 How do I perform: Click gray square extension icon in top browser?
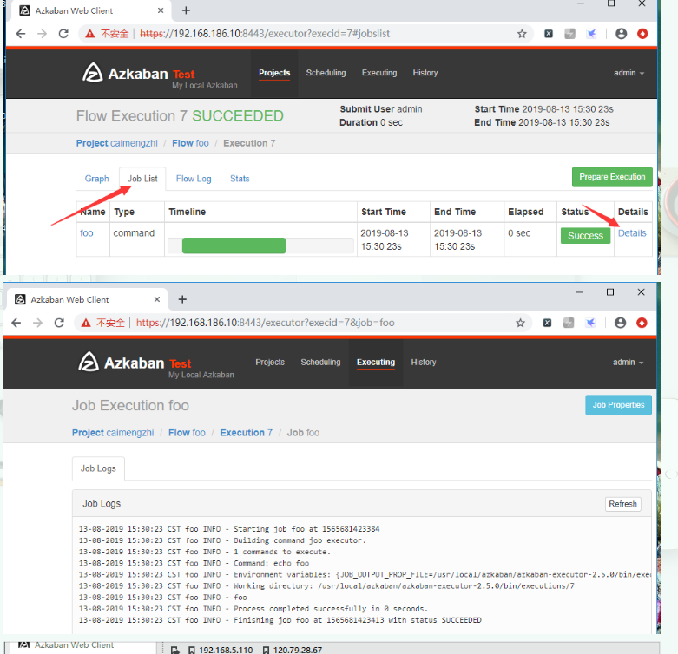(569, 34)
